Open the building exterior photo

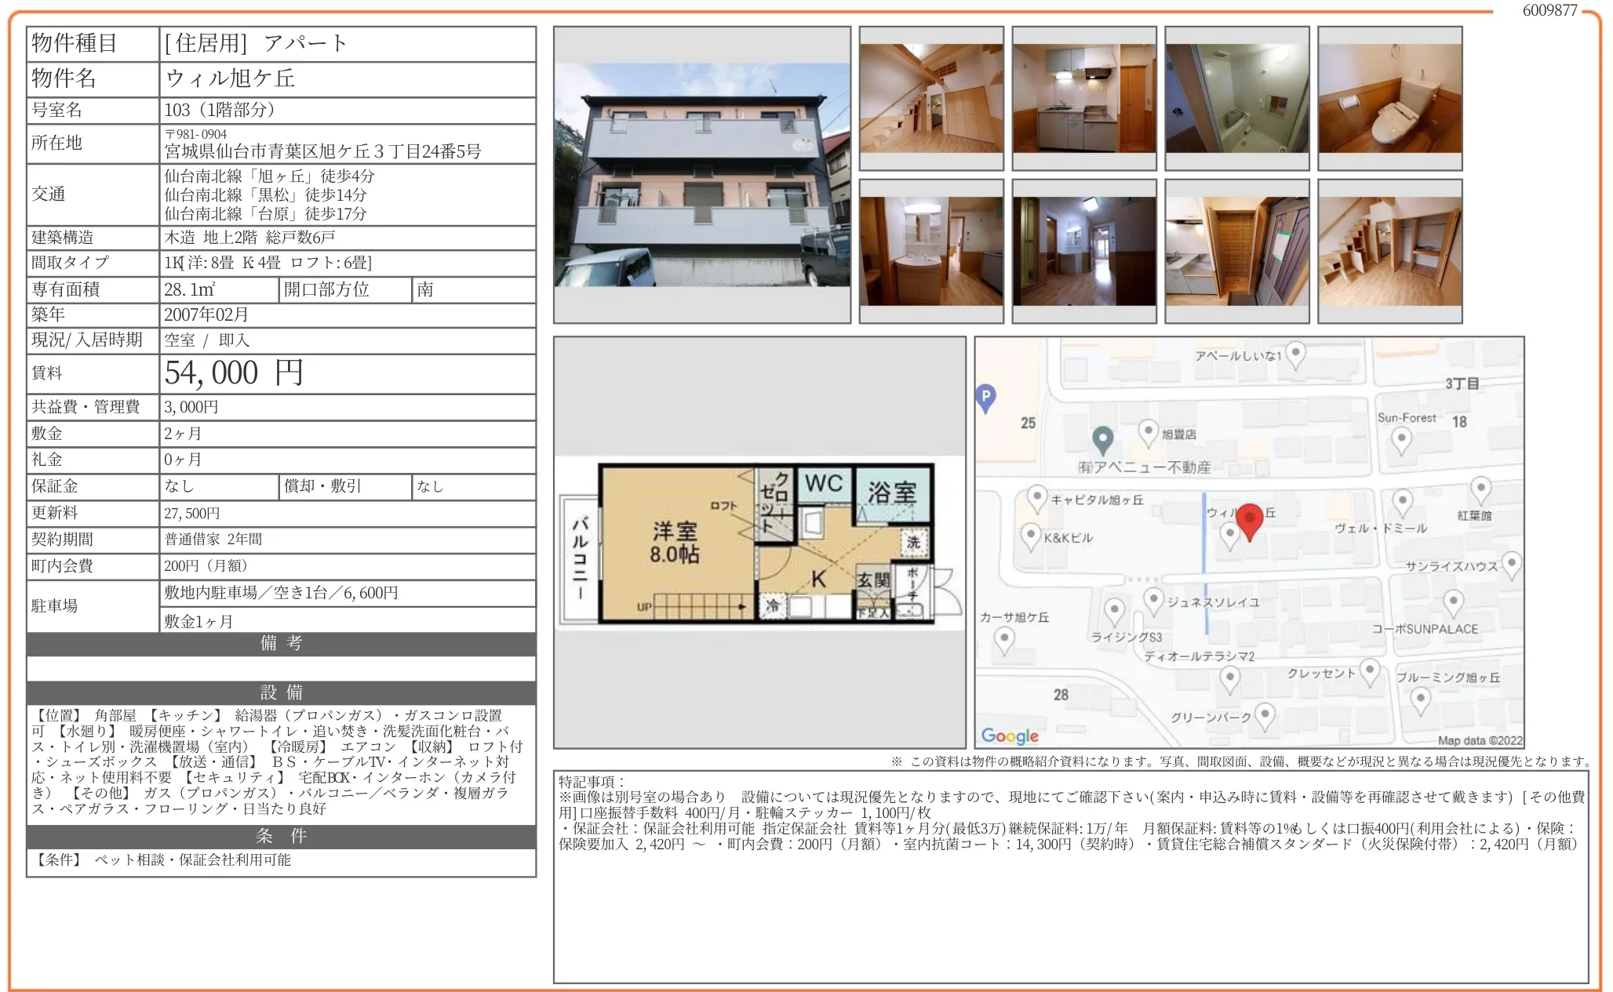click(x=702, y=175)
